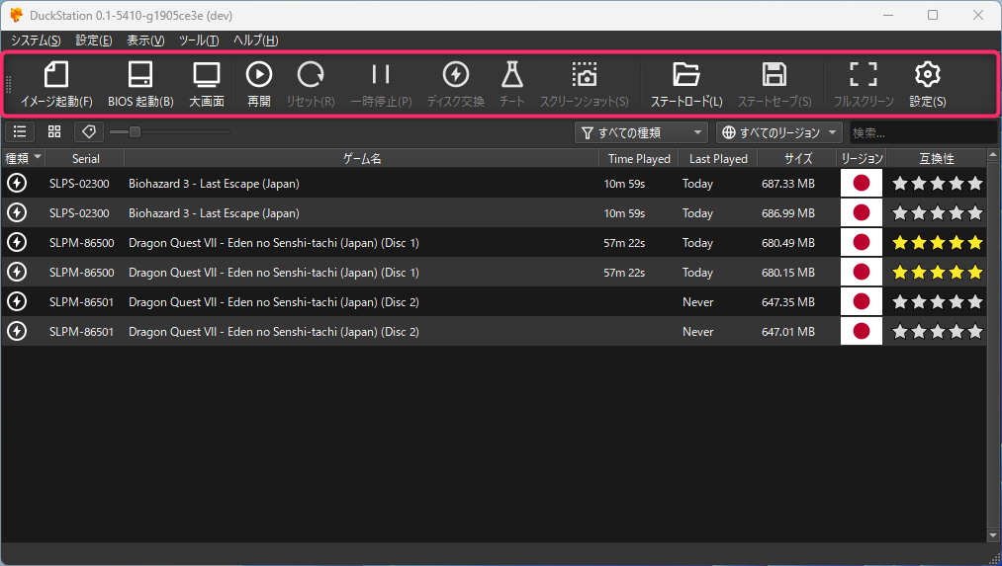The height and width of the screenshot is (566, 1002).
Task: Sort by Last Played column header
Action: [x=718, y=158]
